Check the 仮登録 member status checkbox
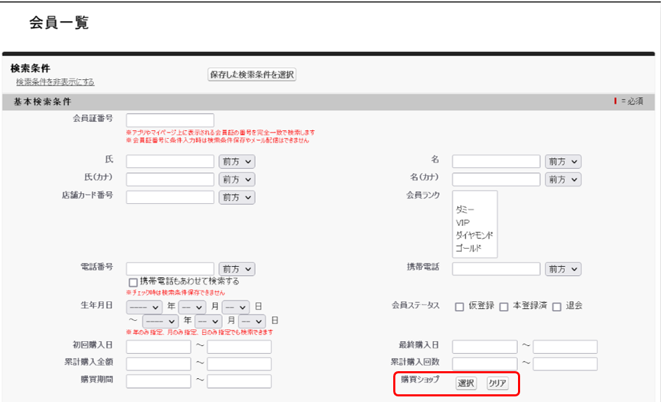 459,307
